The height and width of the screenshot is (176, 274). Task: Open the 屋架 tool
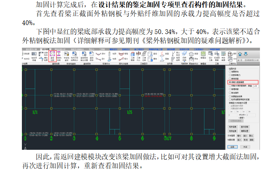coord(193,54)
